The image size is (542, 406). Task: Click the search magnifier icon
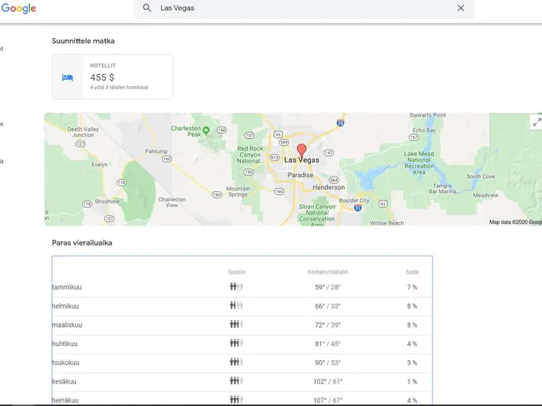point(147,8)
